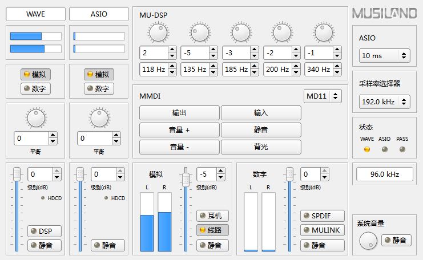Open the MD11 MMDI dropdown
Screen dimensions: 423x260
323,96
